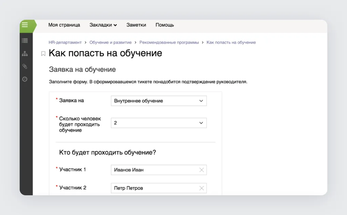Clear the Петр Петров participant field
Image resolution: width=347 pixels, height=215 pixels.
point(201,188)
